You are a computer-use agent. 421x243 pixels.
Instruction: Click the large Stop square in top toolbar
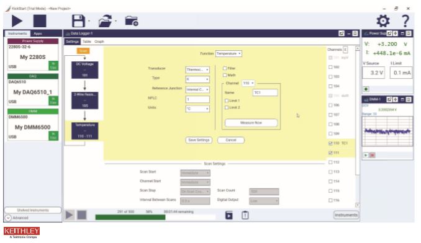click(x=40, y=21)
